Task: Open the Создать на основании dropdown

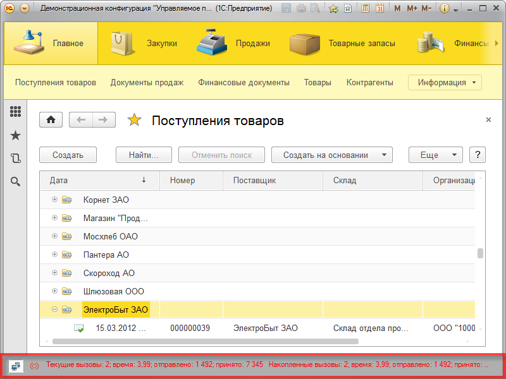Action: (331, 155)
